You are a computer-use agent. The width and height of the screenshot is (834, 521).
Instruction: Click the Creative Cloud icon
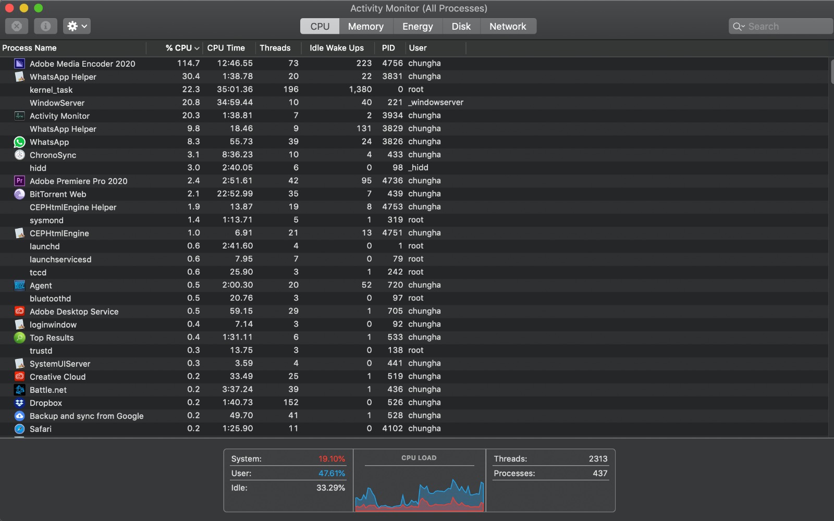point(19,376)
